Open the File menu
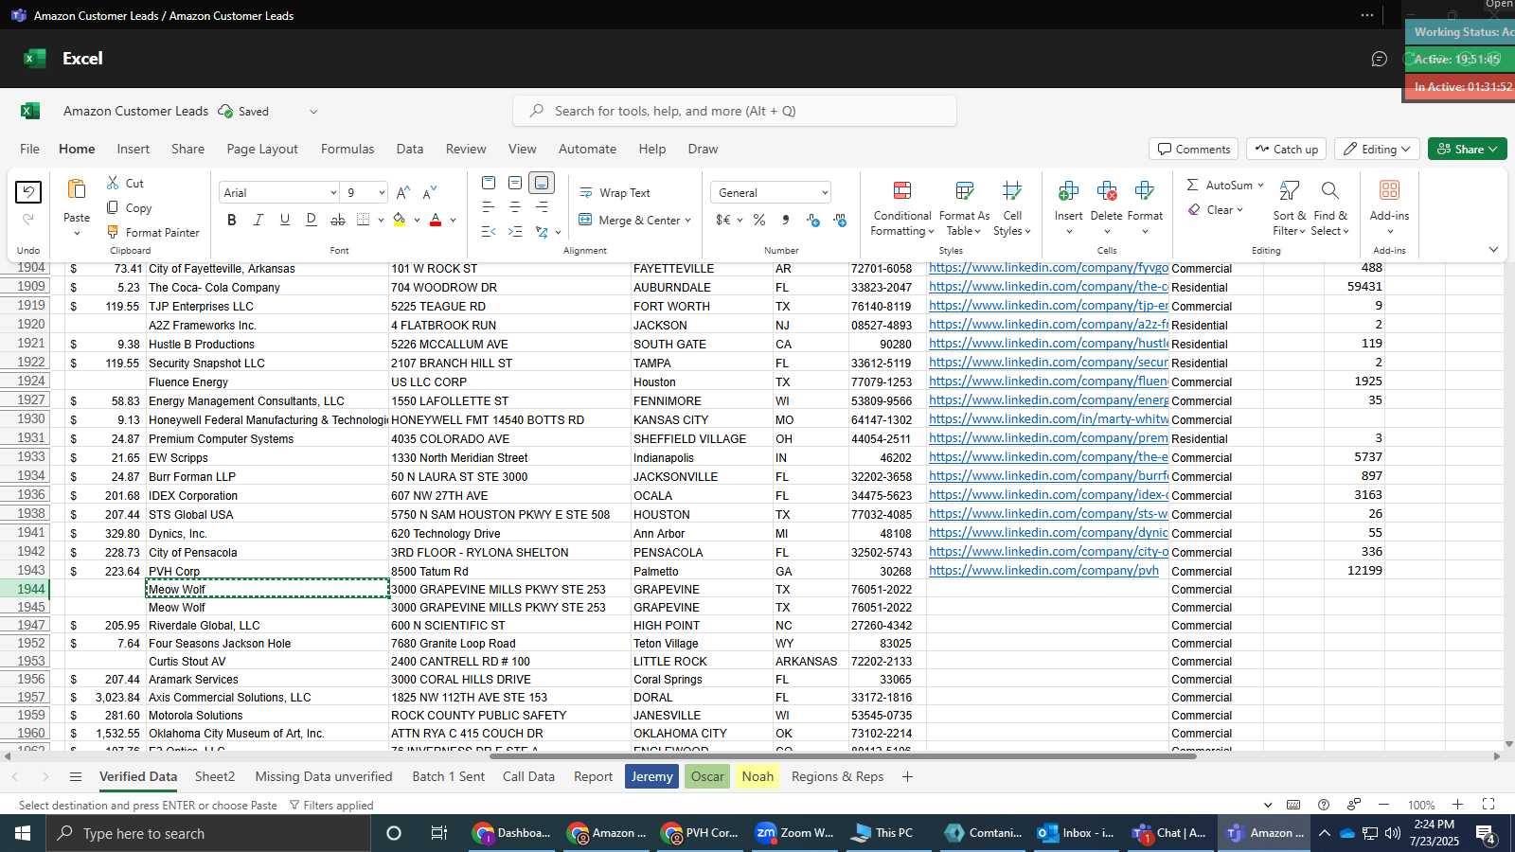 [30, 149]
